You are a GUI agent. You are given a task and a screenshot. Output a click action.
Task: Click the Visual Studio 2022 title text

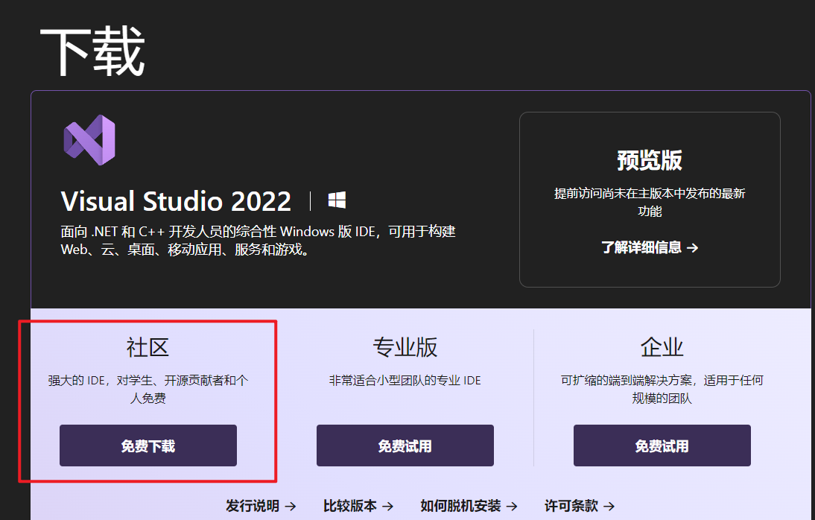176,201
